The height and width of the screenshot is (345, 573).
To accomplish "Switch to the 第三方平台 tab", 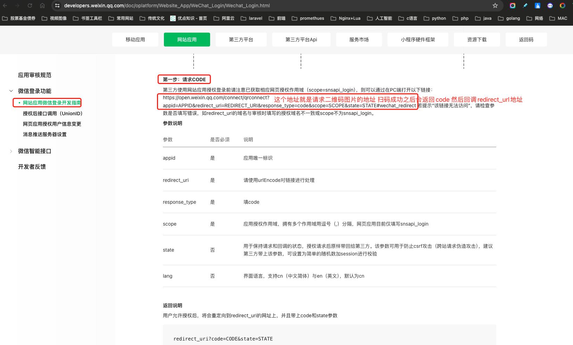I will click(241, 40).
